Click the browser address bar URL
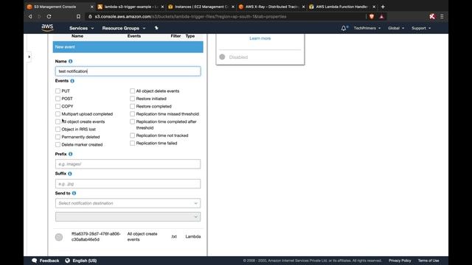Screen dimensions: 472x265 click(190, 16)
